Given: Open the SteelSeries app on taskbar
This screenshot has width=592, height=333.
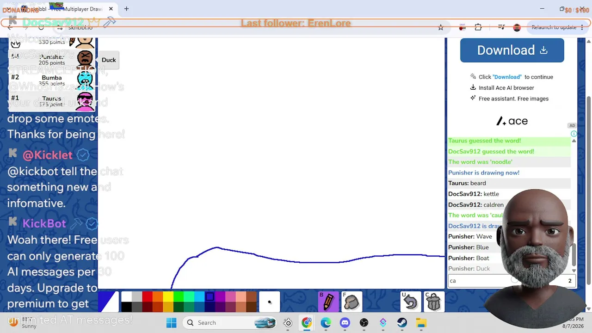Looking at the screenshot, I should [x=288, y=322].
